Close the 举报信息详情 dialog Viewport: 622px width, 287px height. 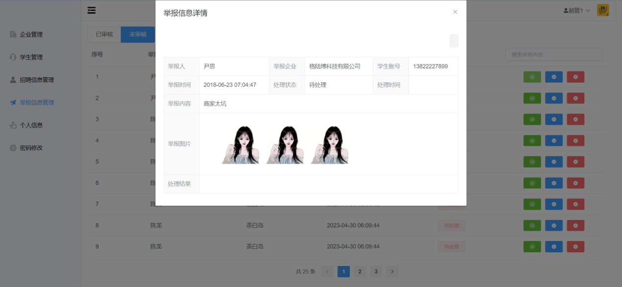pyautogui.click(x=455, y=12)
